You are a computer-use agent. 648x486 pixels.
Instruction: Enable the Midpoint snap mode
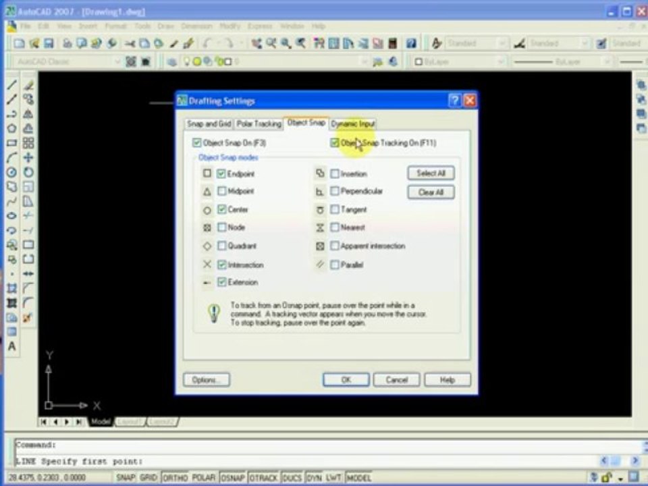tap(222, 191)
